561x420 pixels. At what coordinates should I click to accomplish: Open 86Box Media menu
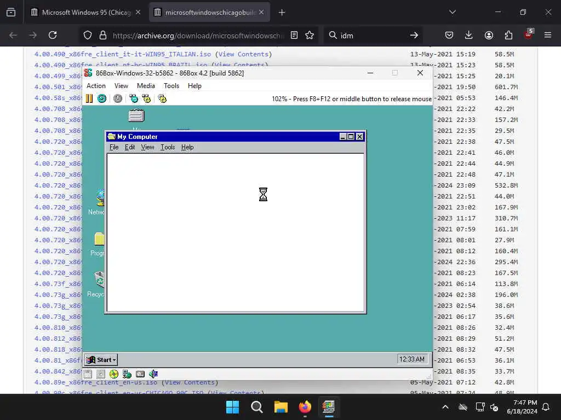146,86
